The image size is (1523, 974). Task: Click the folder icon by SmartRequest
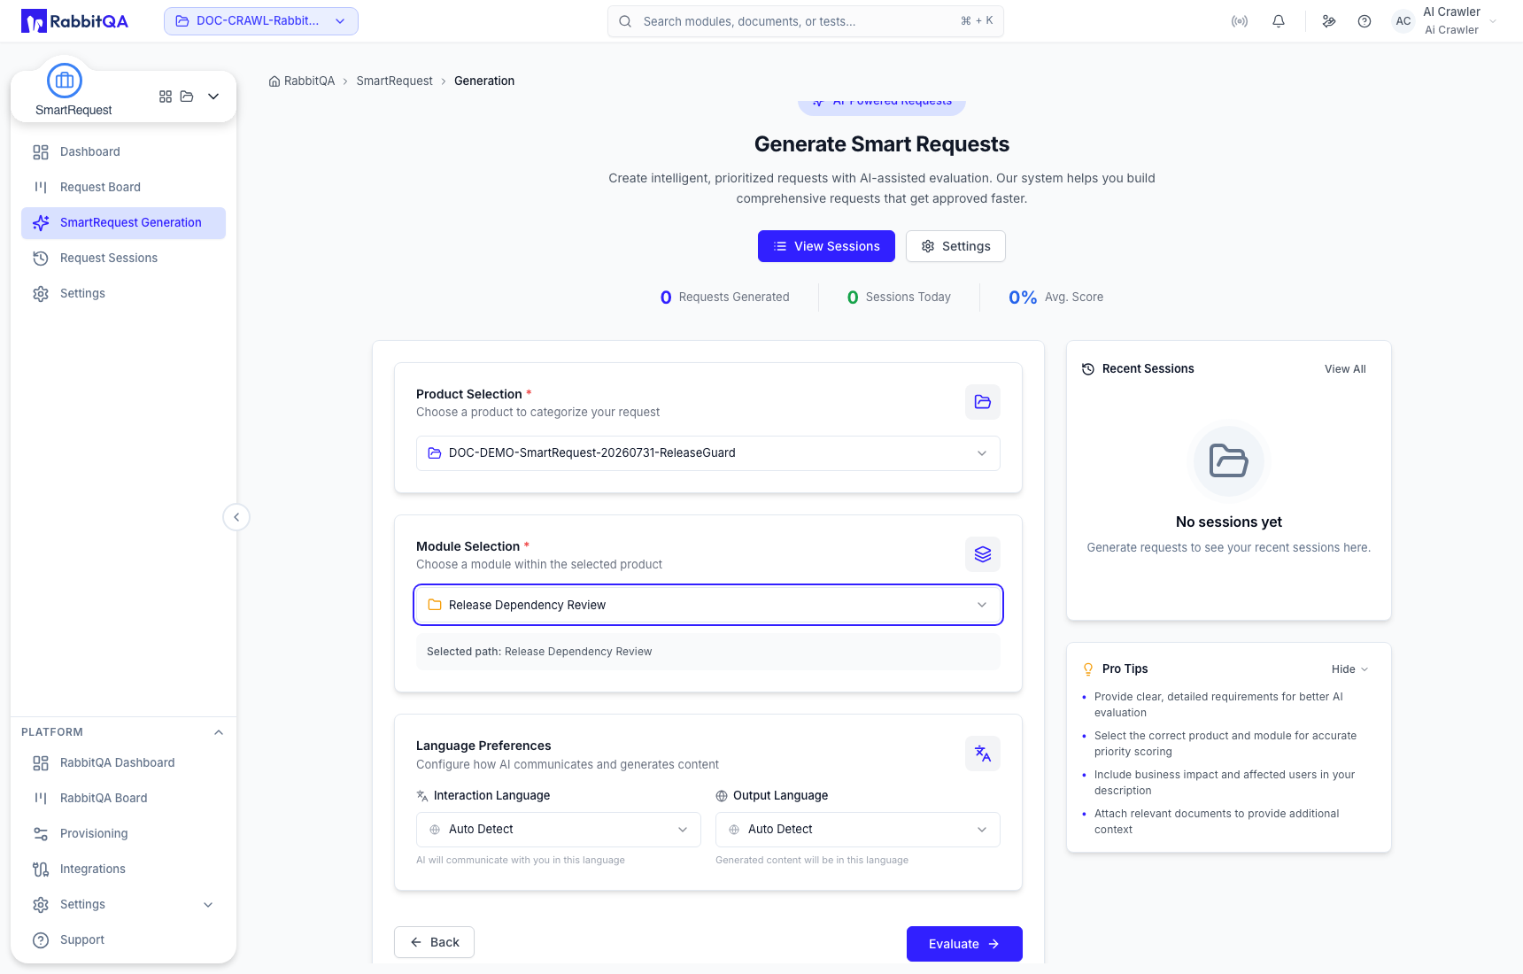pyautogui.click(x=187, y=97)
